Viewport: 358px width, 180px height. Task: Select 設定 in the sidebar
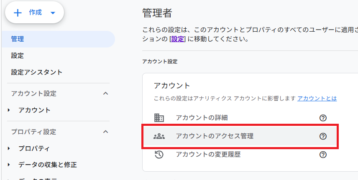(18, 55)
